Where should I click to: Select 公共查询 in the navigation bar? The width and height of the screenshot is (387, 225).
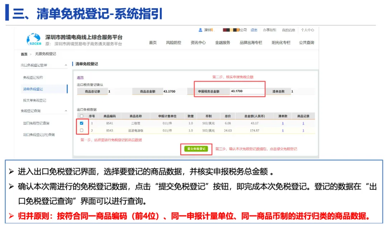pos(306,42)
